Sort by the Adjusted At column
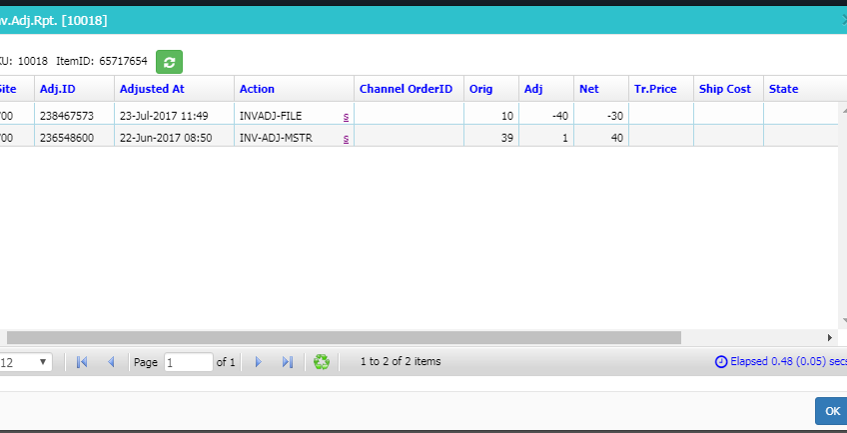The width and height of the screenshot is (847, 433). pyautogui.click(x=152, y=89)
